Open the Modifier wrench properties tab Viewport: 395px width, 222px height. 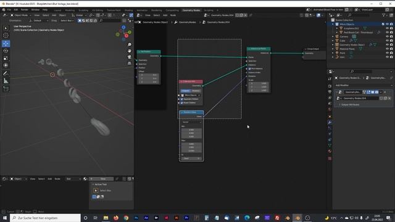pos(330,122)
